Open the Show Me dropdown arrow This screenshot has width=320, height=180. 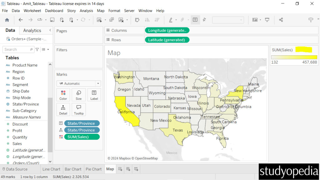click(260, 20)
